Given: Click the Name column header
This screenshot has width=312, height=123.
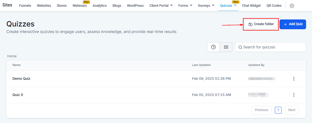Looking at the screenshot, I should click(x=17, y=65).
